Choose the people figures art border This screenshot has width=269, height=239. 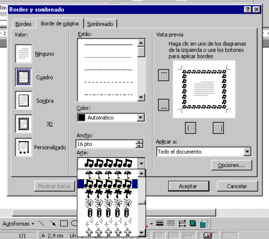(x=108, y=232)
